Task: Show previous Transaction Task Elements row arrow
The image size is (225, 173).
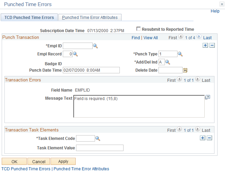Action: [180, 129]
